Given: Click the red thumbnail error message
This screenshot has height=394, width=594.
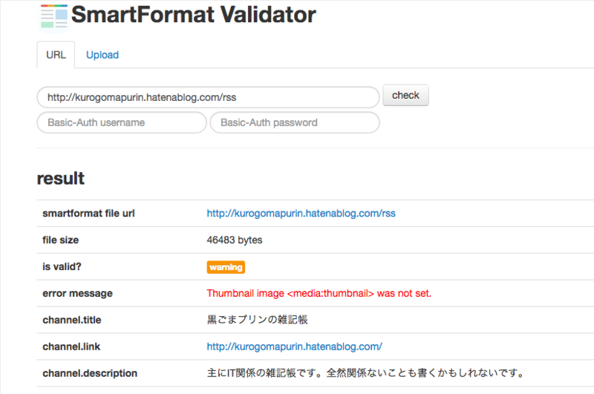Looking at the screenshot, I should 319,293.
